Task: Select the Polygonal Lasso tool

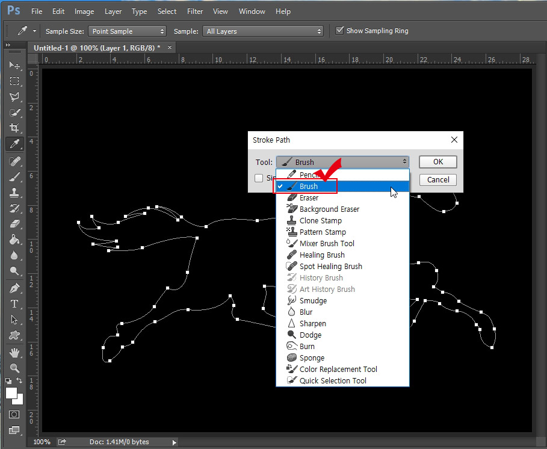Action: coord(14,97)
